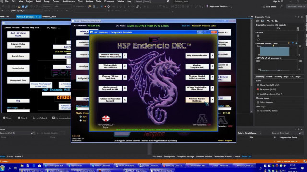Click the Windows Start button on taskbar
This screenshot has width=307, height=172.
[x=3, y=168]
